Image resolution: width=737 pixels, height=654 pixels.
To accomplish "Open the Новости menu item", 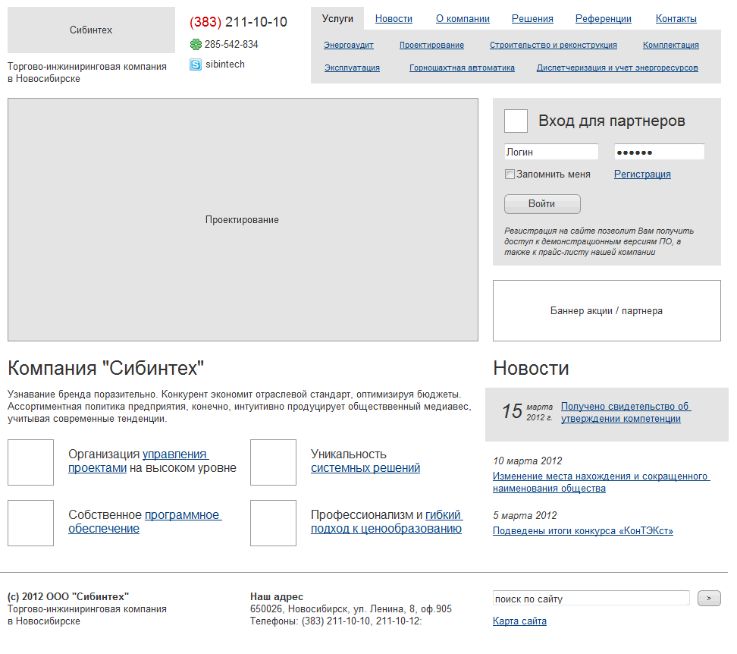I will click(394, 19).
